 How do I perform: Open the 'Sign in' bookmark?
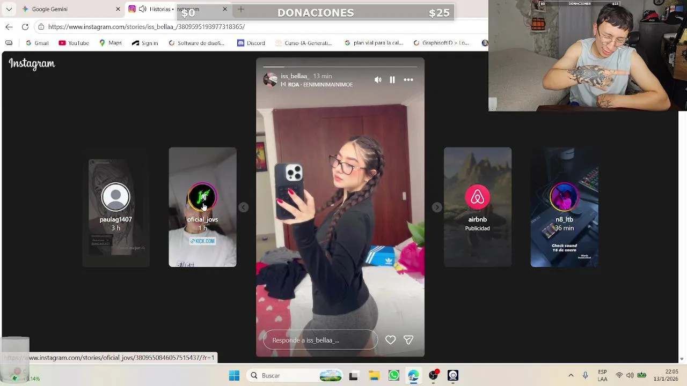click(145, 43)
